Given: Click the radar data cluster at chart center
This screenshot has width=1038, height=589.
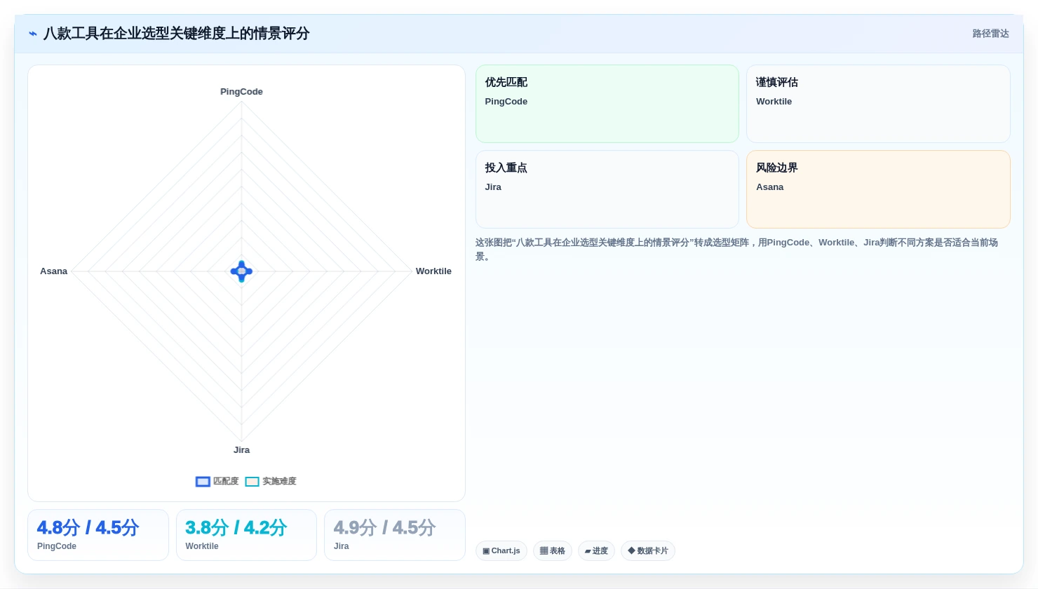Looking at the screenshot, I should (x=241, y=271).
